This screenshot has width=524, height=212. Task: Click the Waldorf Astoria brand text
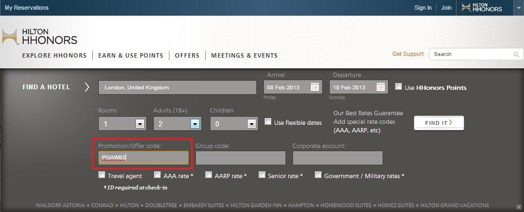60,206
